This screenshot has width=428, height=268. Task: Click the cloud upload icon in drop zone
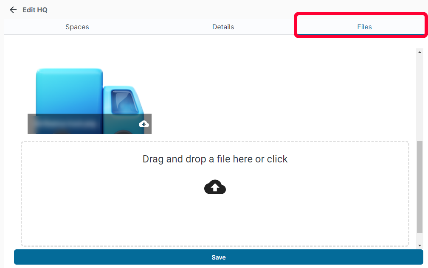pyautogui.click(x=215, y=187)
